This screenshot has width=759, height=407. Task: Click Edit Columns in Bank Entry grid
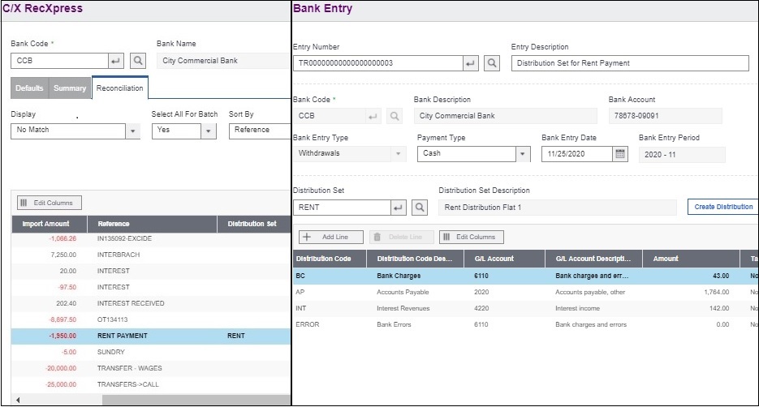[472, 237]
